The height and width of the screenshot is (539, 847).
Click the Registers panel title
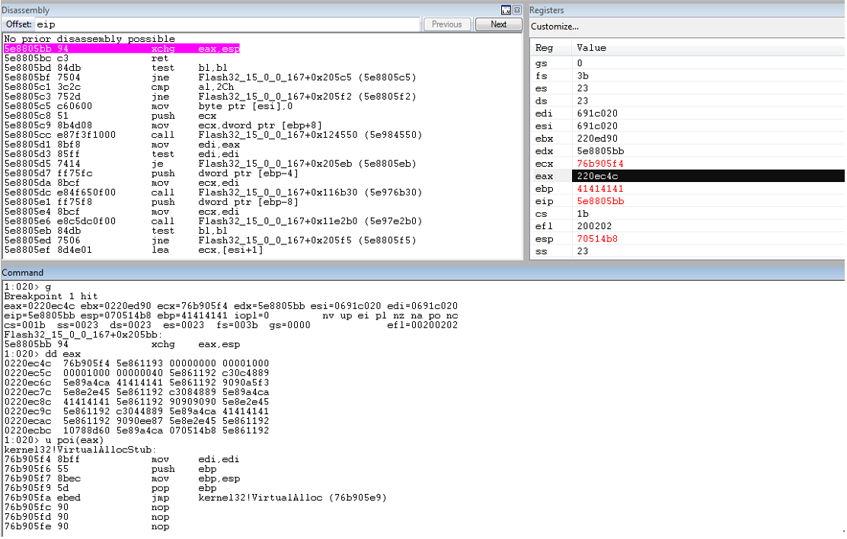pos(546,10)
